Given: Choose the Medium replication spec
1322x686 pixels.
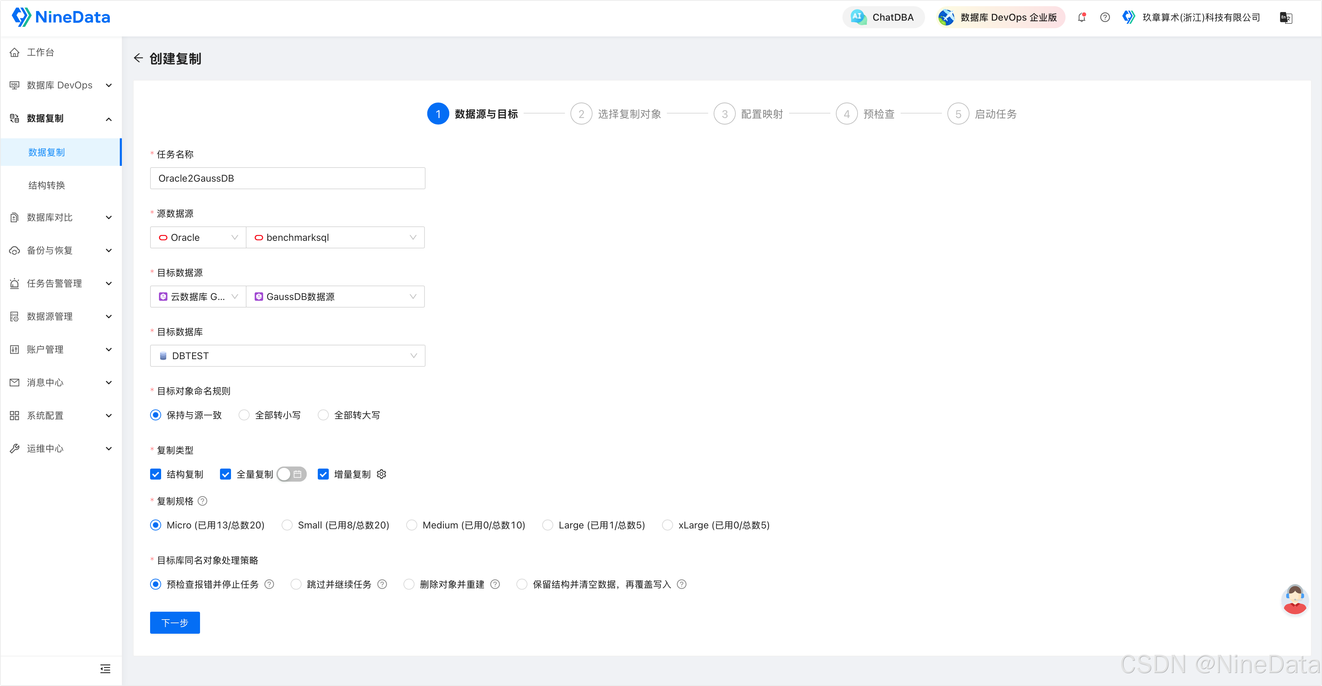Looking at the screenshot, I should click(412, 525).
